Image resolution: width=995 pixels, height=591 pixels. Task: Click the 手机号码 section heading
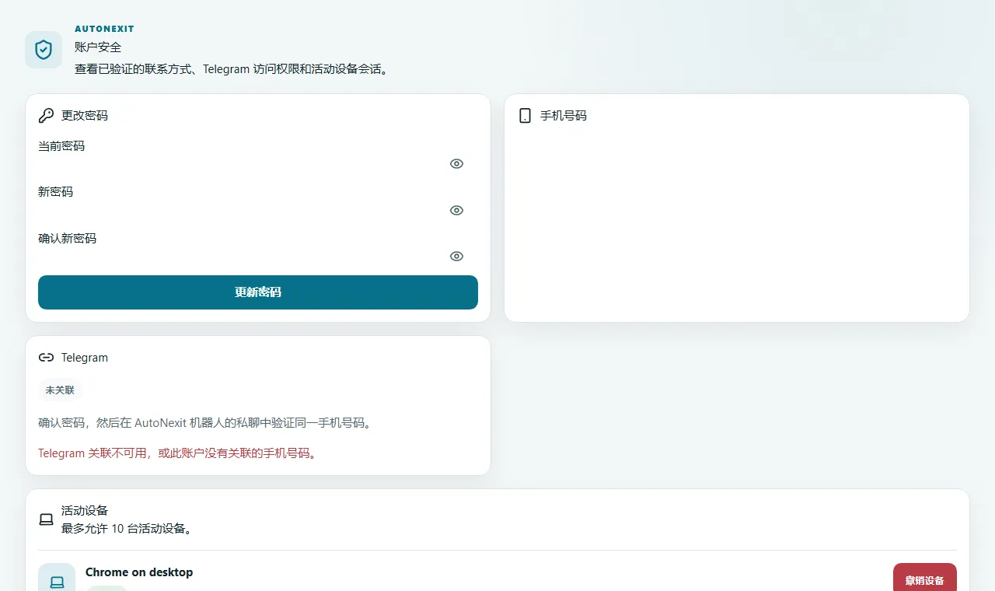[564, 116]
